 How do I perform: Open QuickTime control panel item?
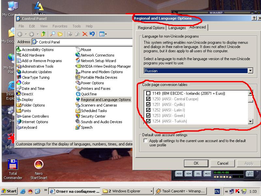click(86, 94)
